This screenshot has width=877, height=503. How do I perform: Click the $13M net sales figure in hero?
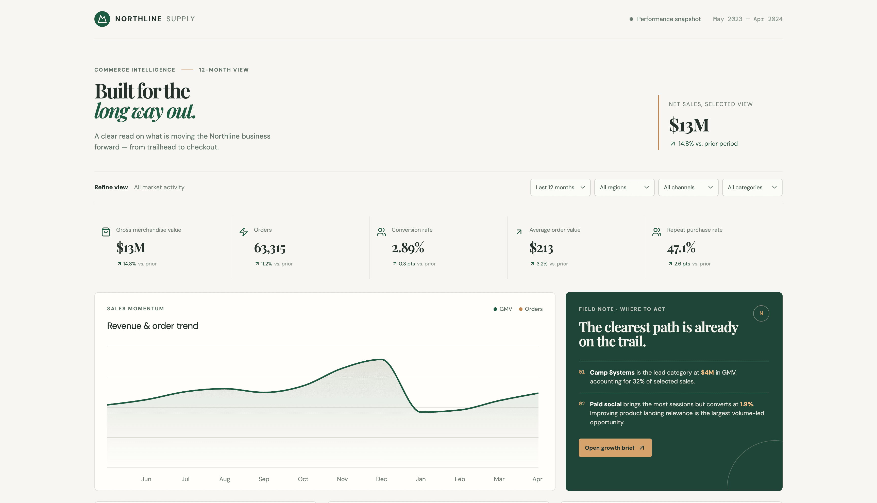pos(689,125)
